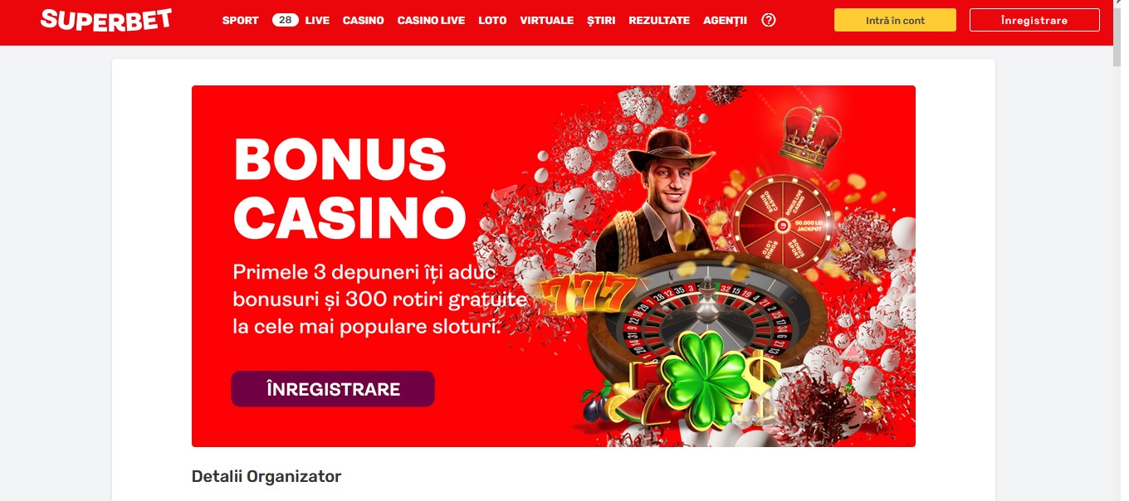Select VIRTUALE in the navigation bar
The height and width of the screenshot is (501, 1129).
point(547,20)
